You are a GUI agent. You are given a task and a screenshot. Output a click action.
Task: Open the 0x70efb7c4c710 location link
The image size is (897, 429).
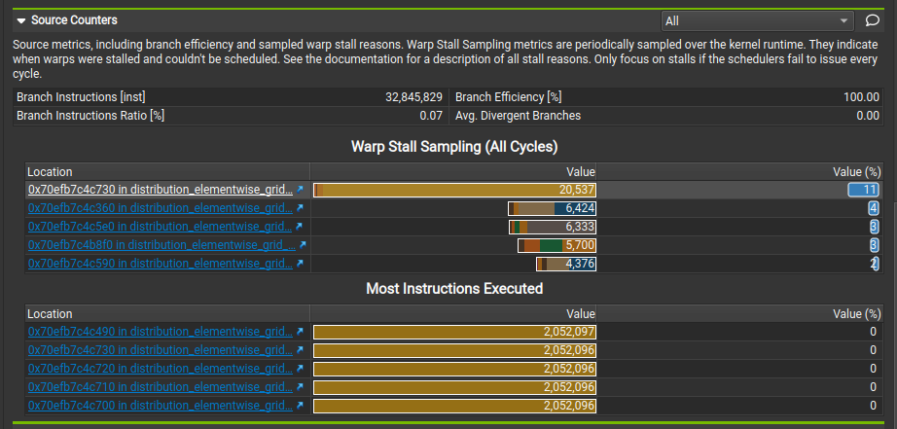160,387
